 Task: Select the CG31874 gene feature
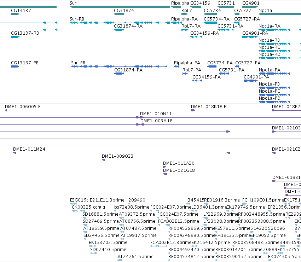pyautogui.click(x=119, y=14)
